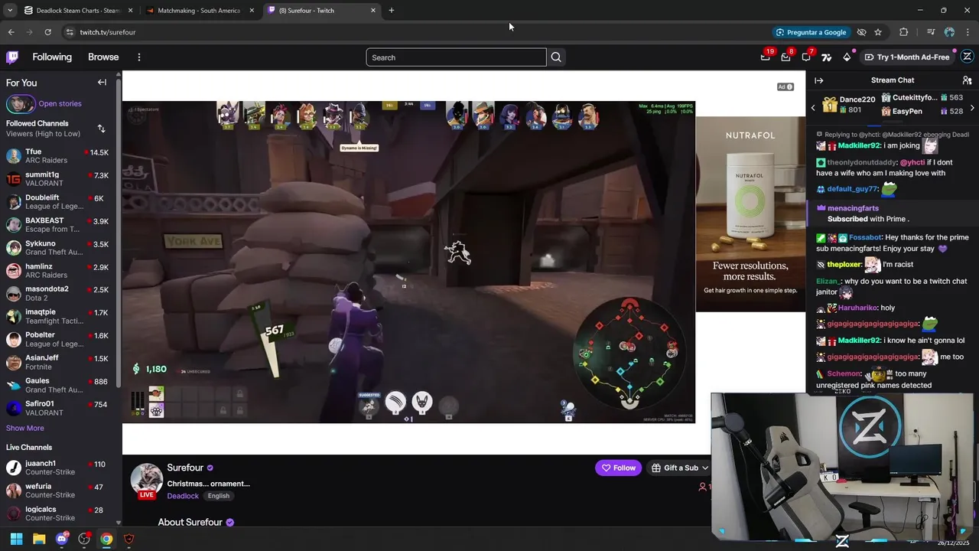Open the chat community users list icon
Image resolution: width=979 pixels, height=551 pixels.
pos(967,80)
